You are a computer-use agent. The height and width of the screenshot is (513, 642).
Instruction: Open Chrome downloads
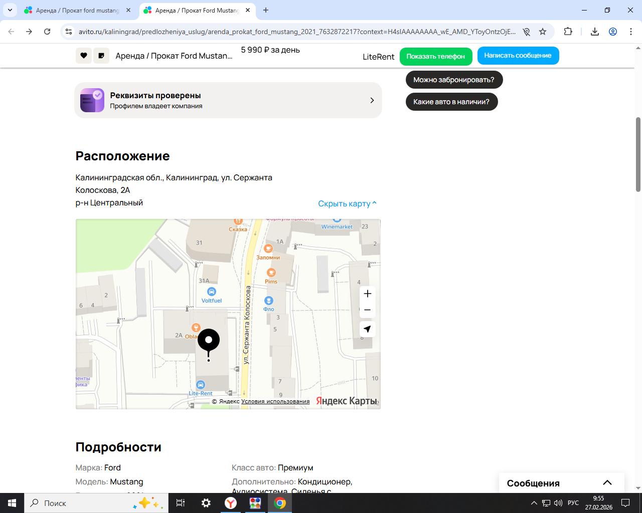[595, 32]
